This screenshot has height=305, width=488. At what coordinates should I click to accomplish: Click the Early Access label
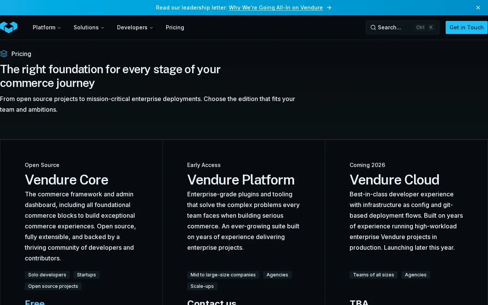(x=204, y=165)
